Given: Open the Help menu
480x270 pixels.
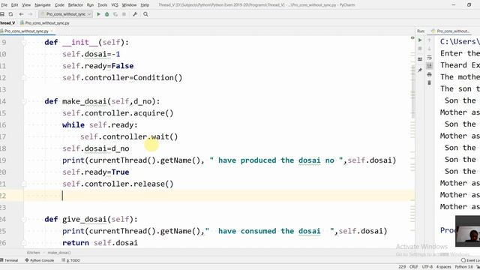Looking at the screenshot, I should pyautogui.click(x=145, y=5).
